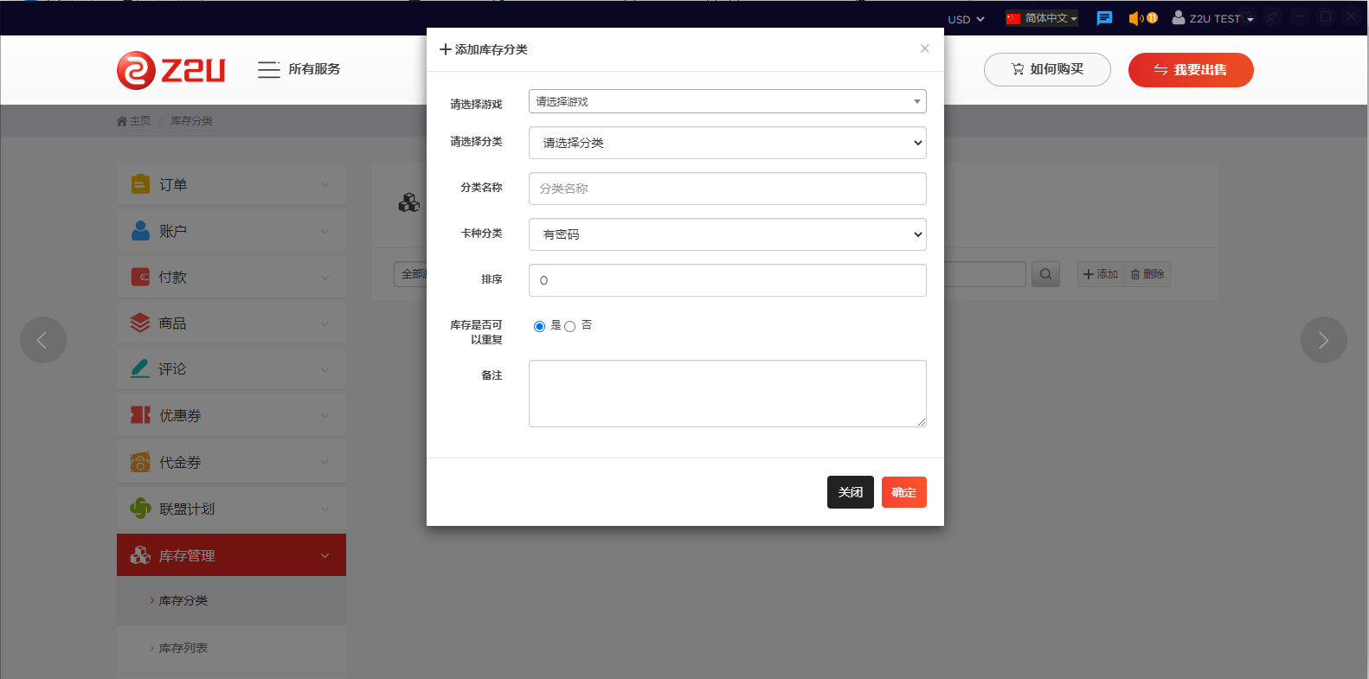The height and width of the screenshot is (679, 1369).
Task: Click the 付款 wallet icon in sidebar
Action: pos(140,277)
